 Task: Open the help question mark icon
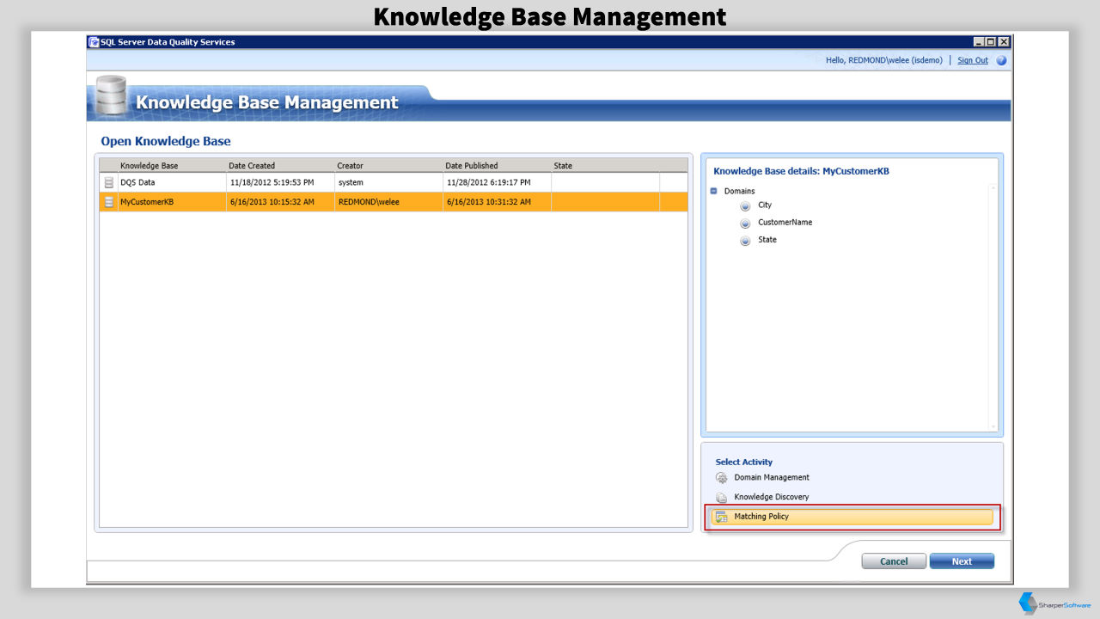1001,60
